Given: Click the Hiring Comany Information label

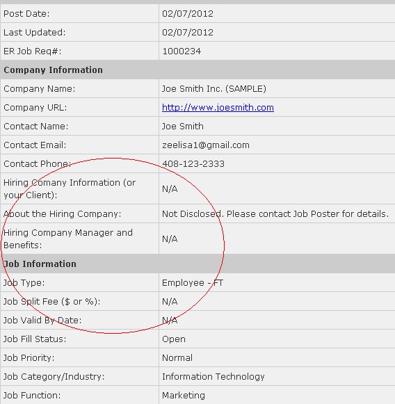Looking at the screenshot, I should coord(70,188).
